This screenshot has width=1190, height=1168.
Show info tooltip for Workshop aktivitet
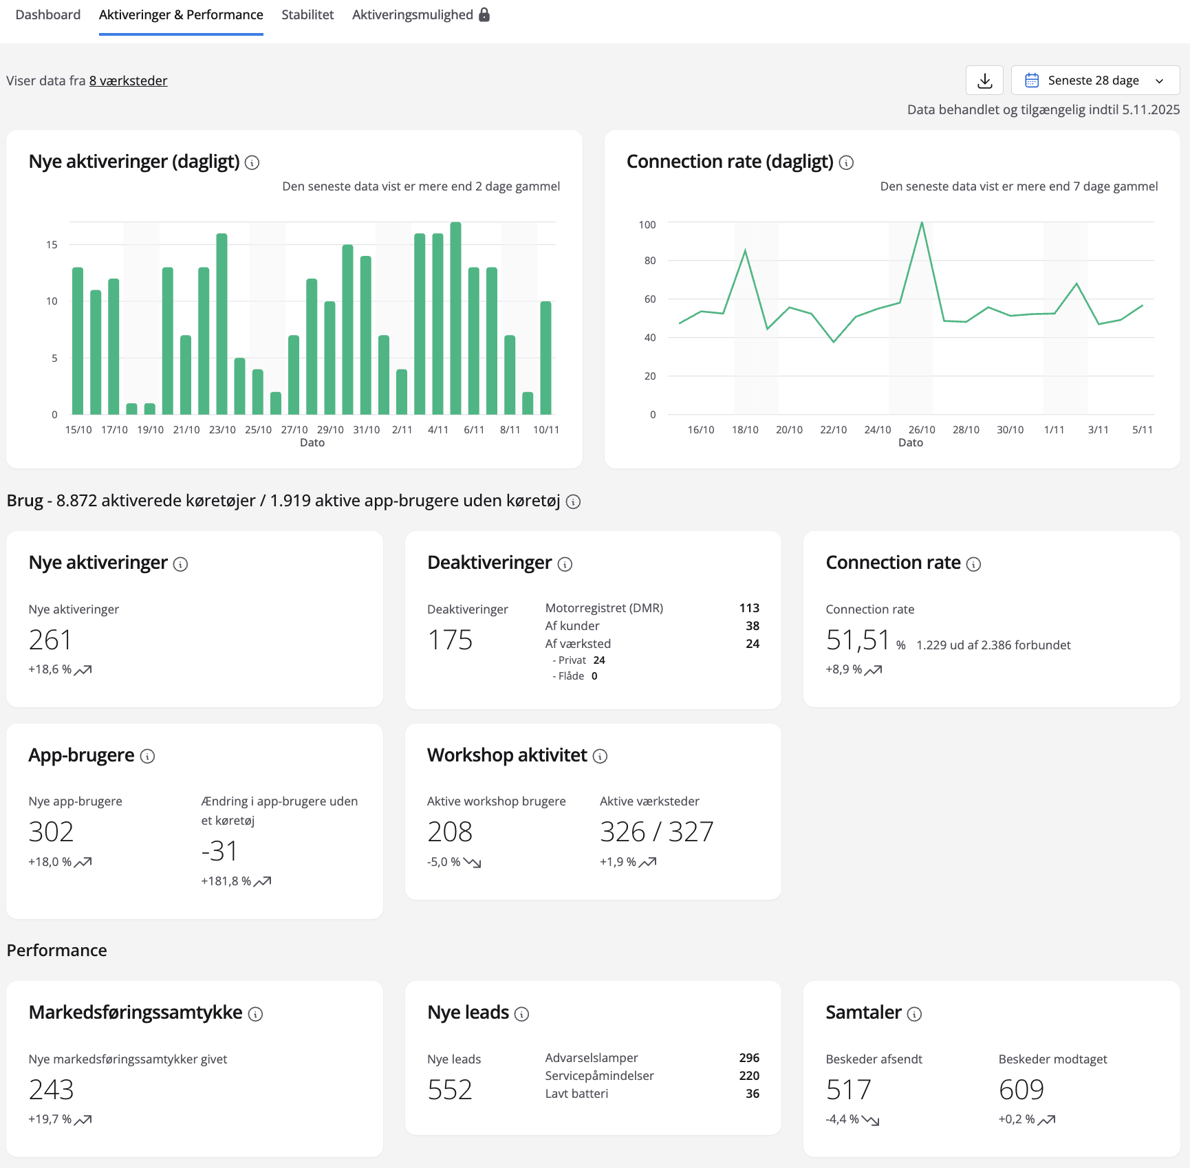[600, 757]
